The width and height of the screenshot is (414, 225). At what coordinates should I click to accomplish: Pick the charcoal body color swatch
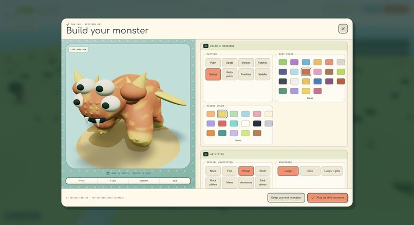coord(283,81)
